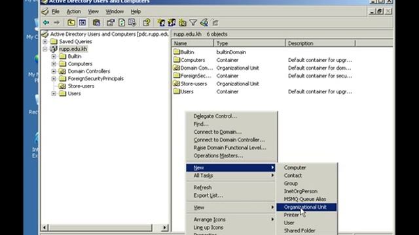Choose Organizational Unit from New submenu

(x=306, y=207)
